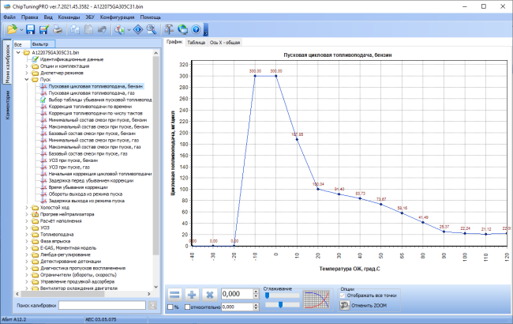Expand the Прогрев нейтрализатора folder
This screenshot has height=324, width=513.
27,214
